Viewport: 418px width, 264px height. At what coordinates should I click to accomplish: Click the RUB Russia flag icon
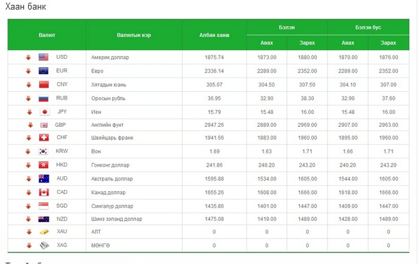pyautogui.click(x=43, y=98)
